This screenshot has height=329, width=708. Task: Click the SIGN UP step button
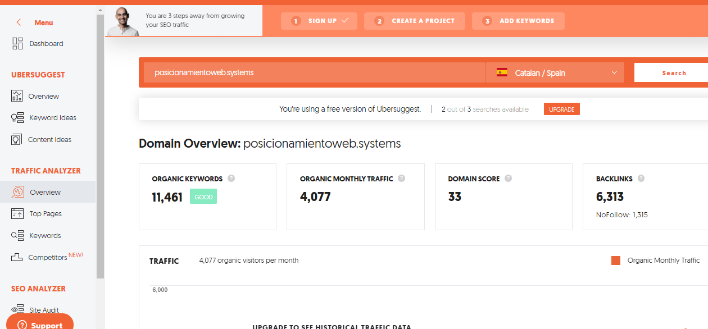(x=319, y=21)
